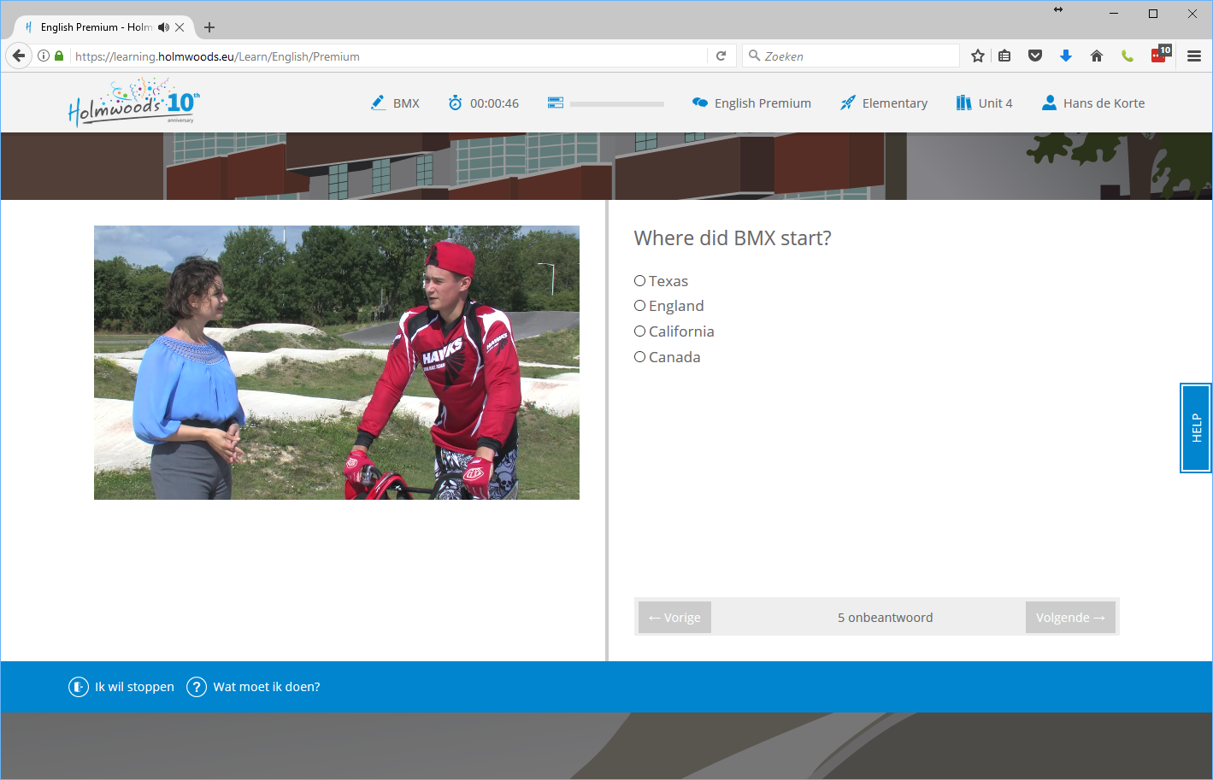
Task: Reload the page with the refresh icon
Action: [721, 56]
